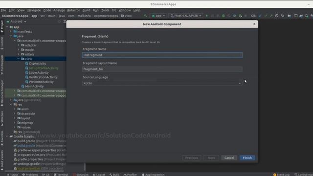This screenshot has width=313, height=176.
Task: Expand the model package node
Action: coord(19,50)
